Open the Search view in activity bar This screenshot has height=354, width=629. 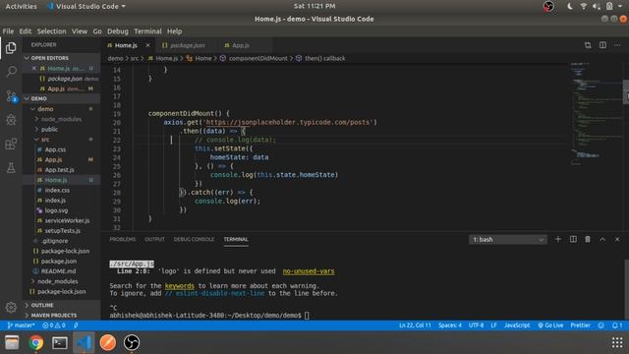click(x=11, y=72)
